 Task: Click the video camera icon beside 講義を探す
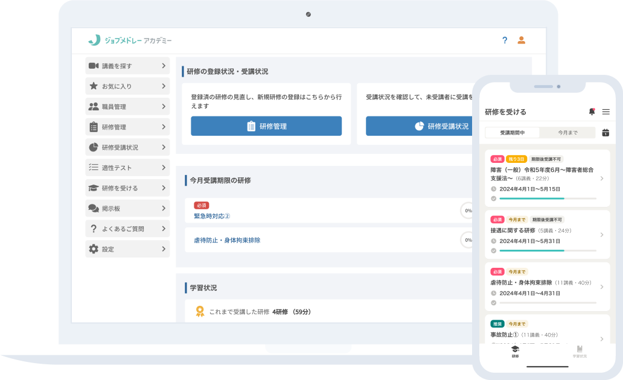[x=94, y=66]
